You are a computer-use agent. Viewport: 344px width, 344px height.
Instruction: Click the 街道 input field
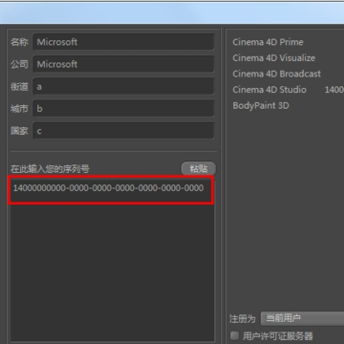coord(123,86)
